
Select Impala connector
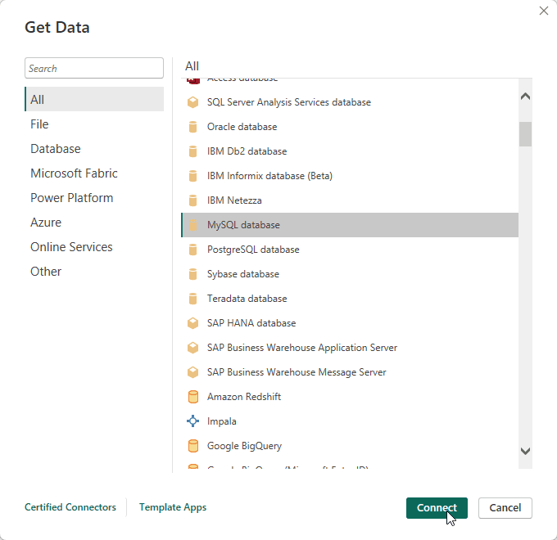350,421
